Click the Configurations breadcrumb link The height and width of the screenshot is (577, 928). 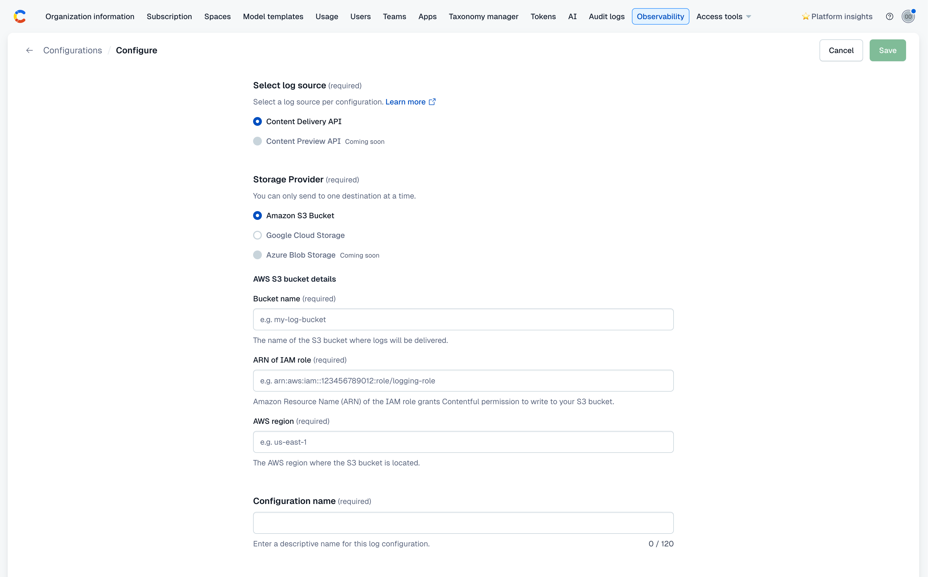73,50
